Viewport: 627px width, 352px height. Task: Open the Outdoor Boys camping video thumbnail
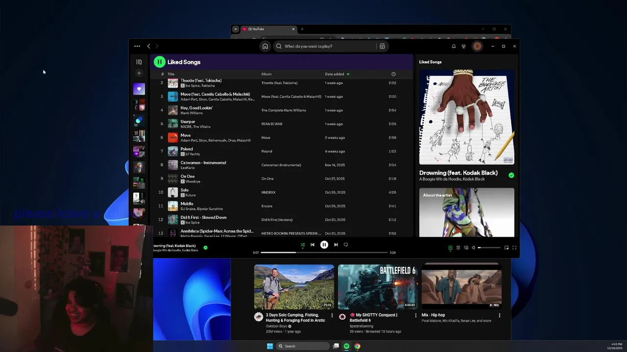294,287
